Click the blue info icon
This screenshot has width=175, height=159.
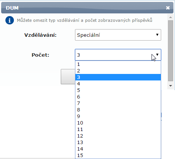tap(10, 20)
